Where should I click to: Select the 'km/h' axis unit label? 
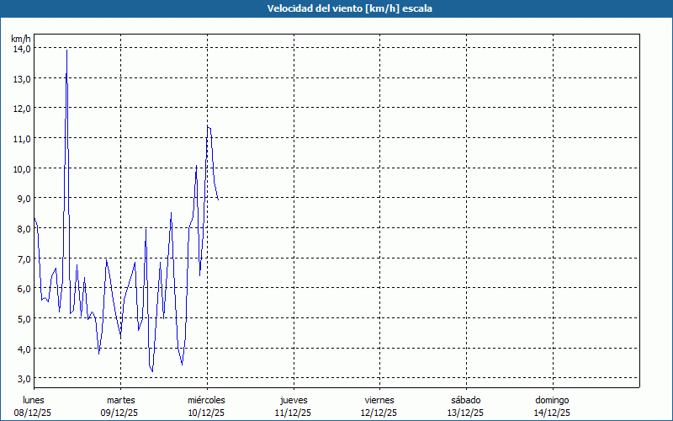(x=21, y=39)
